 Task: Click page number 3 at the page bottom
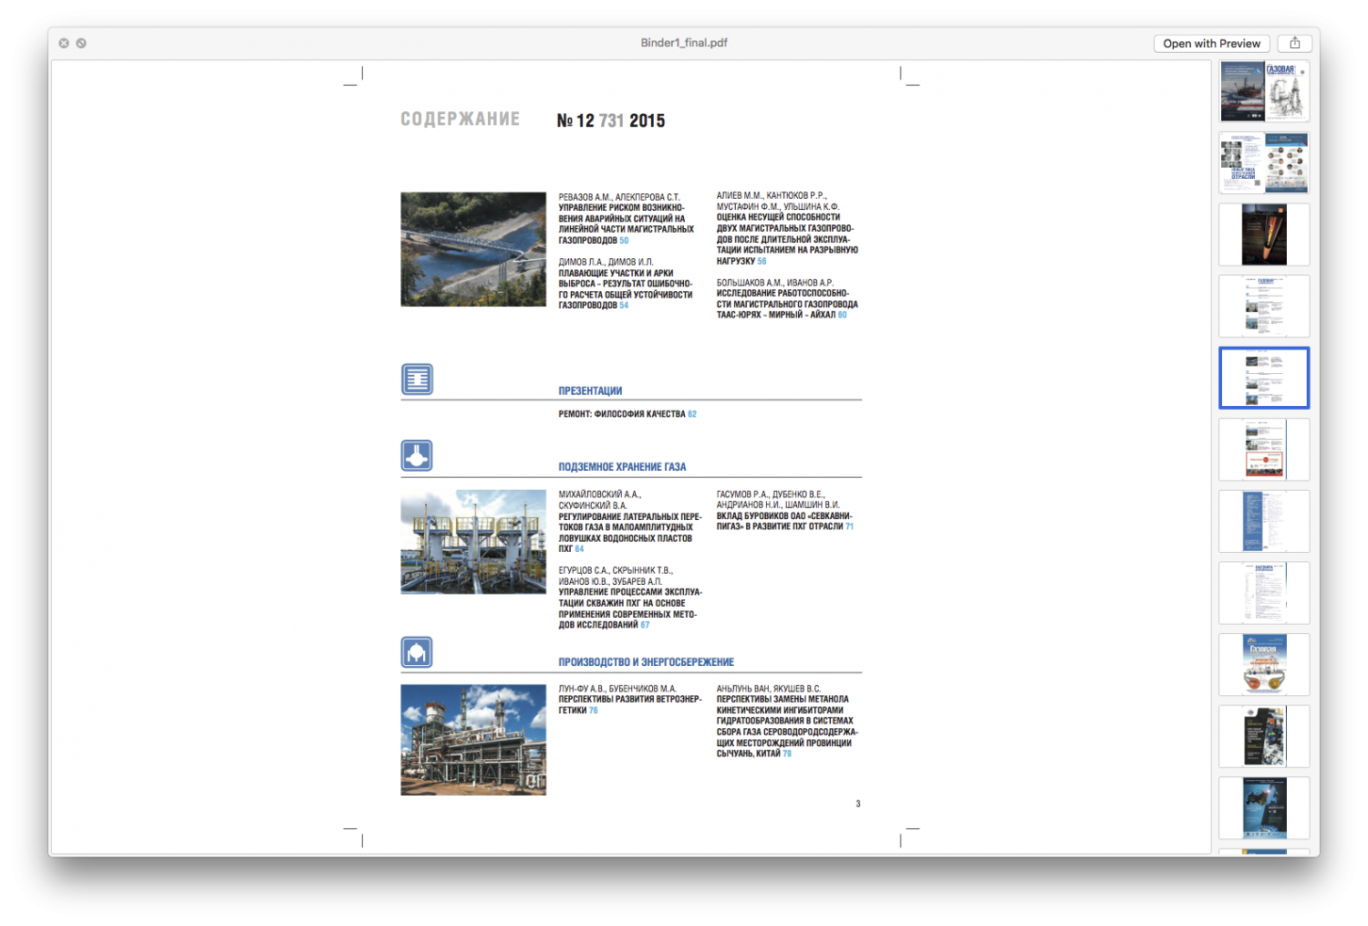click(857, 804)
